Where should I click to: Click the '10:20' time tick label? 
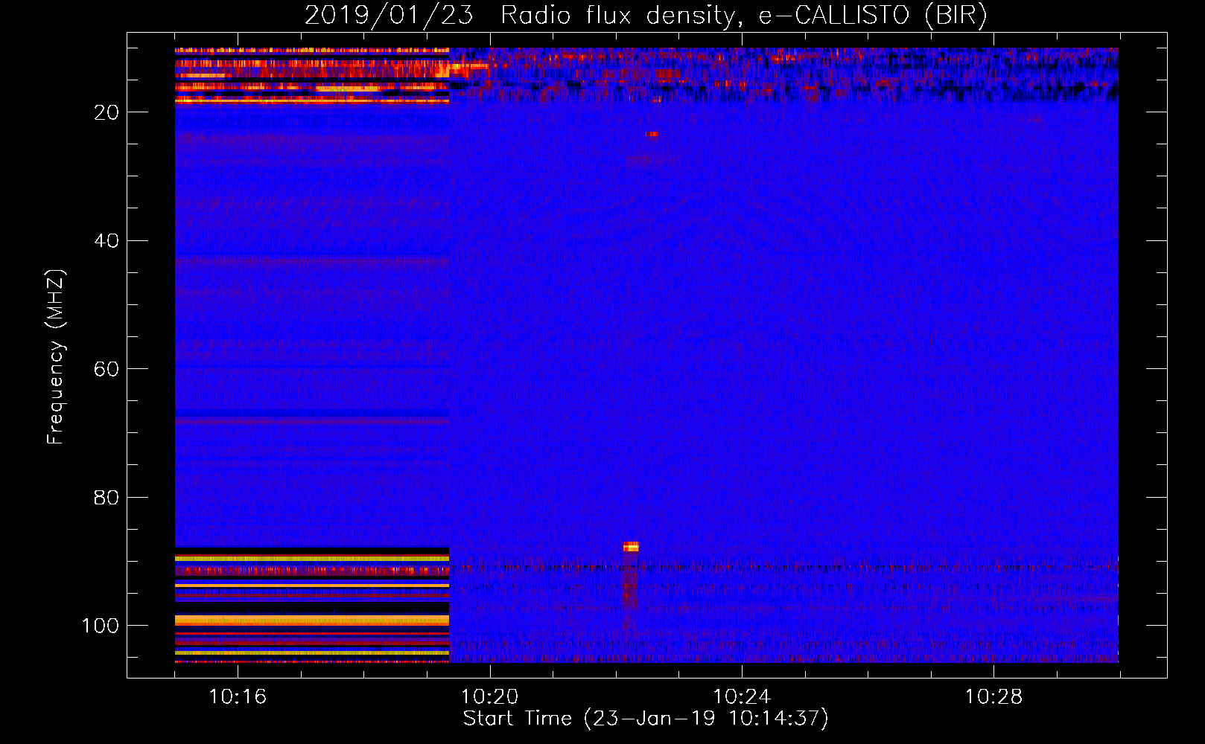(489, 697)
